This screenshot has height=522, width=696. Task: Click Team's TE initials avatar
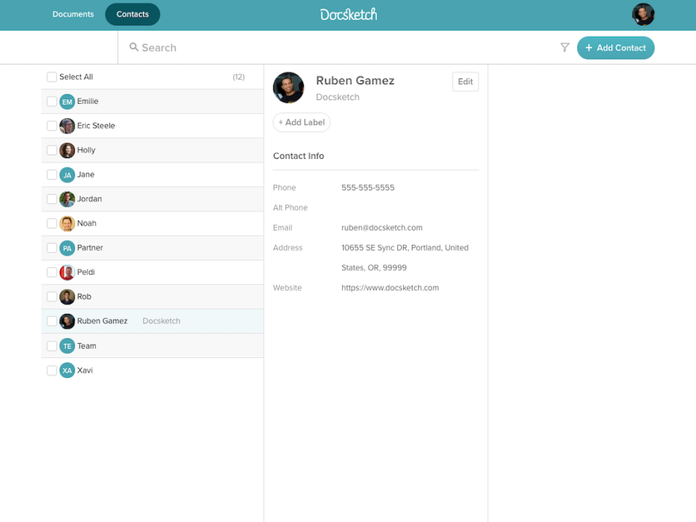coord(67,346)
